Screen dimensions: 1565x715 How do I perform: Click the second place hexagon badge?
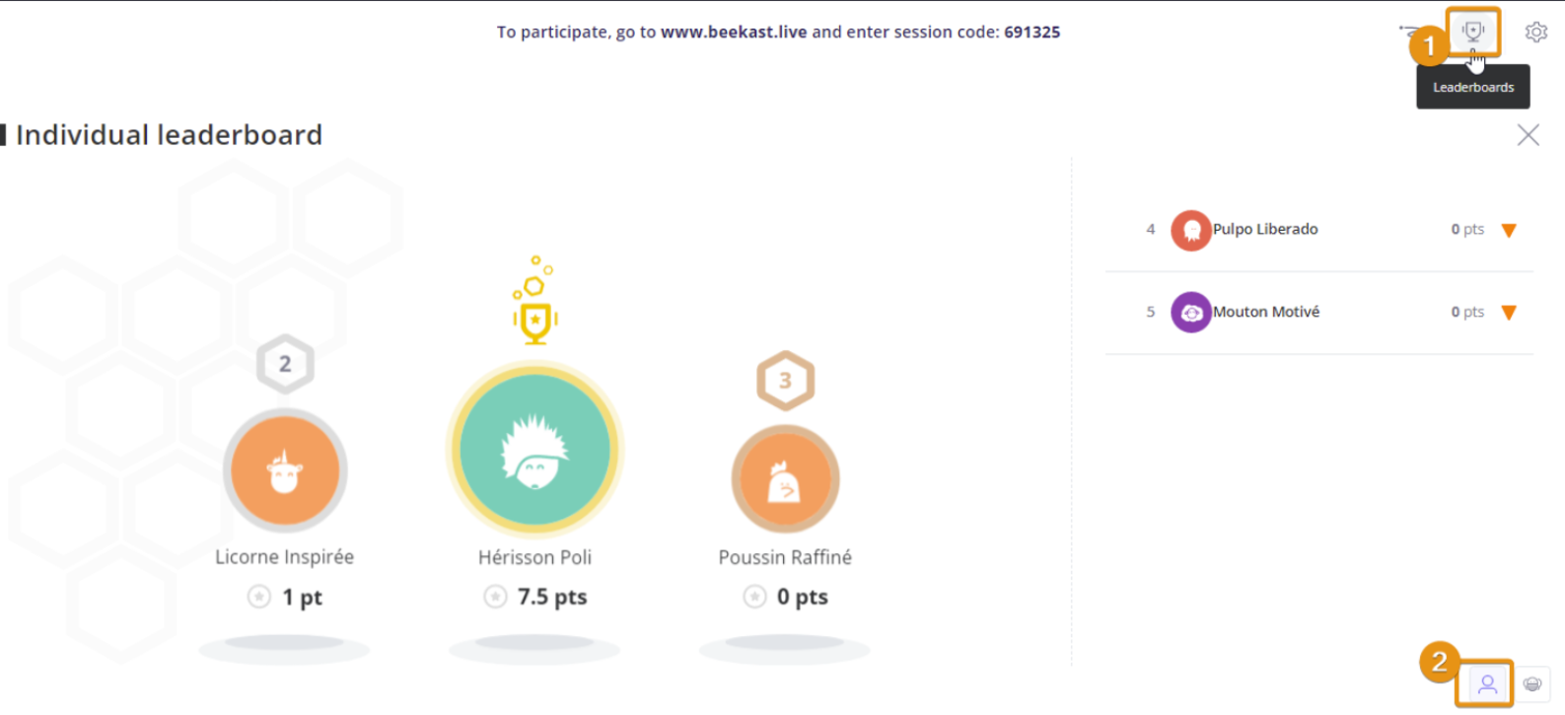pos(285,364)
